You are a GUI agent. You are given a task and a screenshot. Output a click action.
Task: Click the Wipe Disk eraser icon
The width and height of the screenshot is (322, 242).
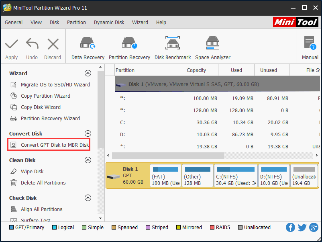pyautogui.click(x=14, y=171)
